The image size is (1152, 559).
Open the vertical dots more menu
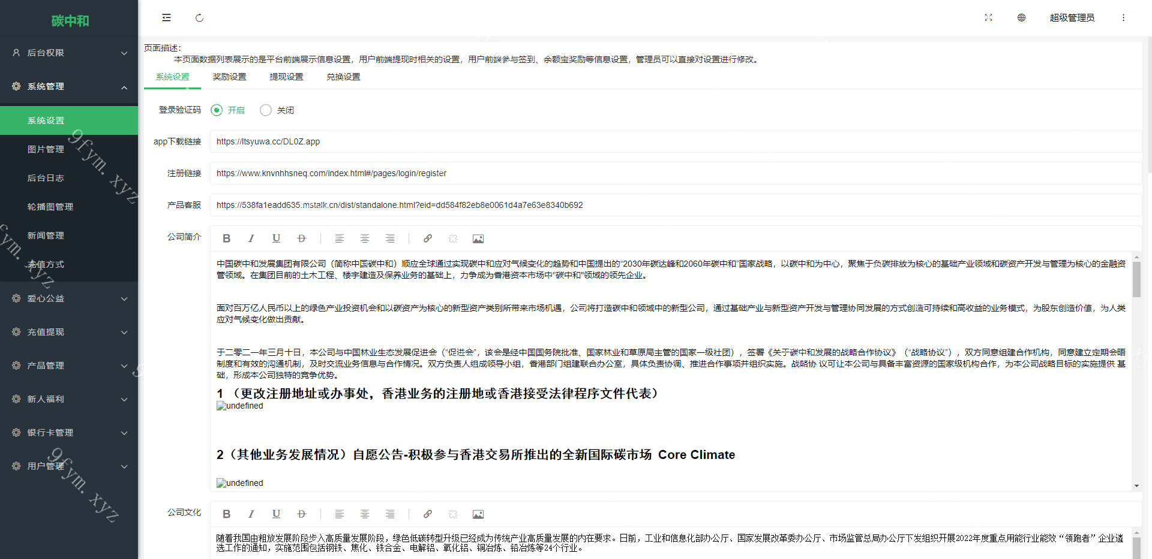point(1123,17)
